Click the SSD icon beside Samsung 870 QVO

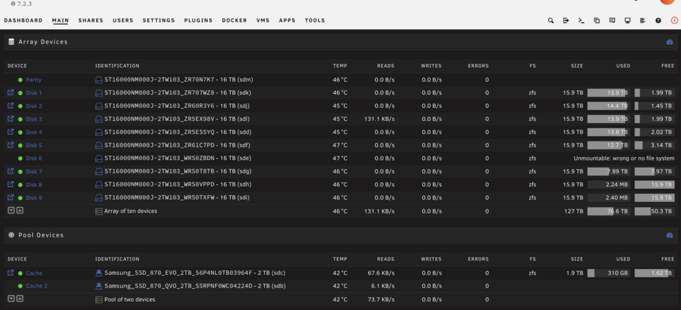point(99,286)
